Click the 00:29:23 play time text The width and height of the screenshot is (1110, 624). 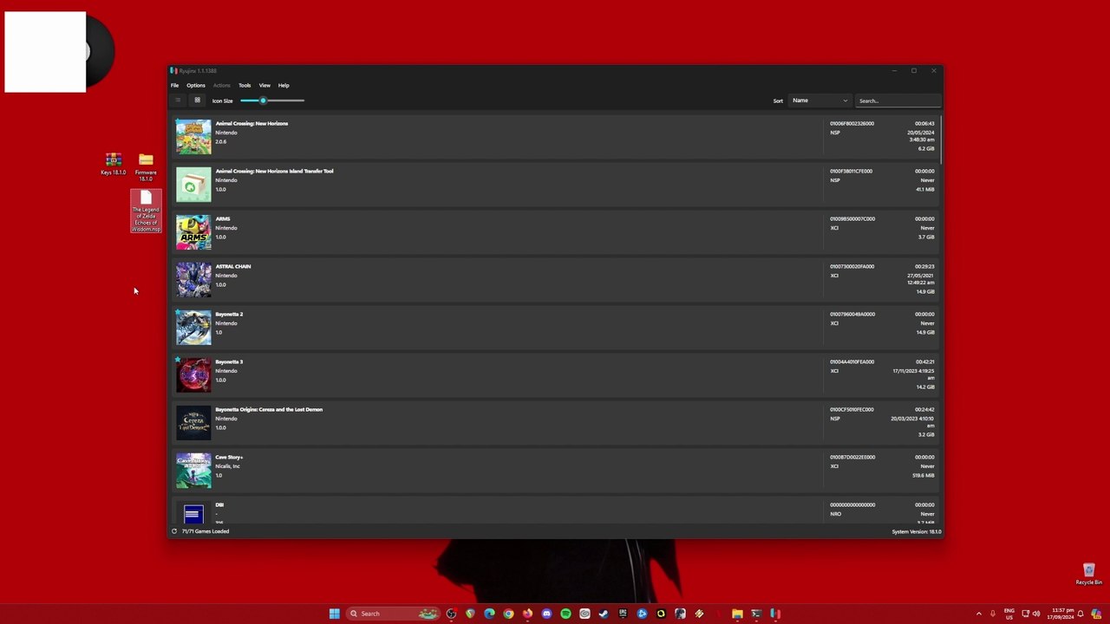(x=924, y=267)
